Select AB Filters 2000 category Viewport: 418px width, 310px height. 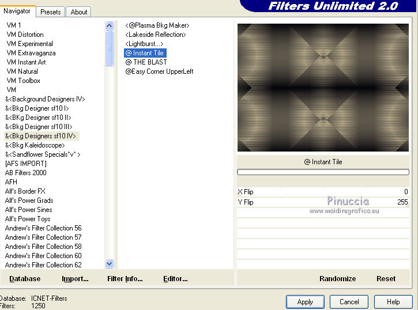[x=25, y=173]
